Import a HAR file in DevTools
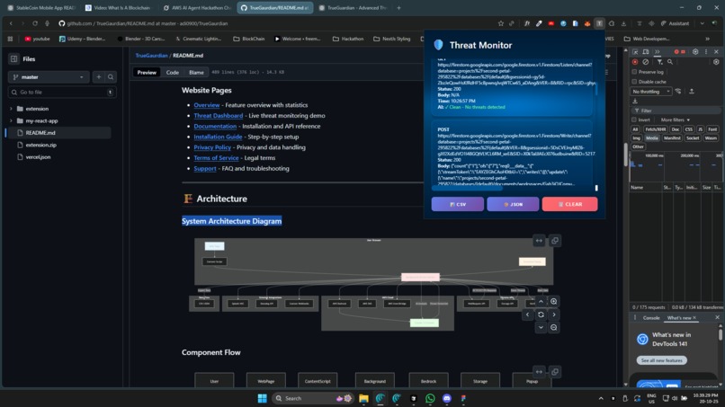 pyautogui.click(x=692, y=92)
